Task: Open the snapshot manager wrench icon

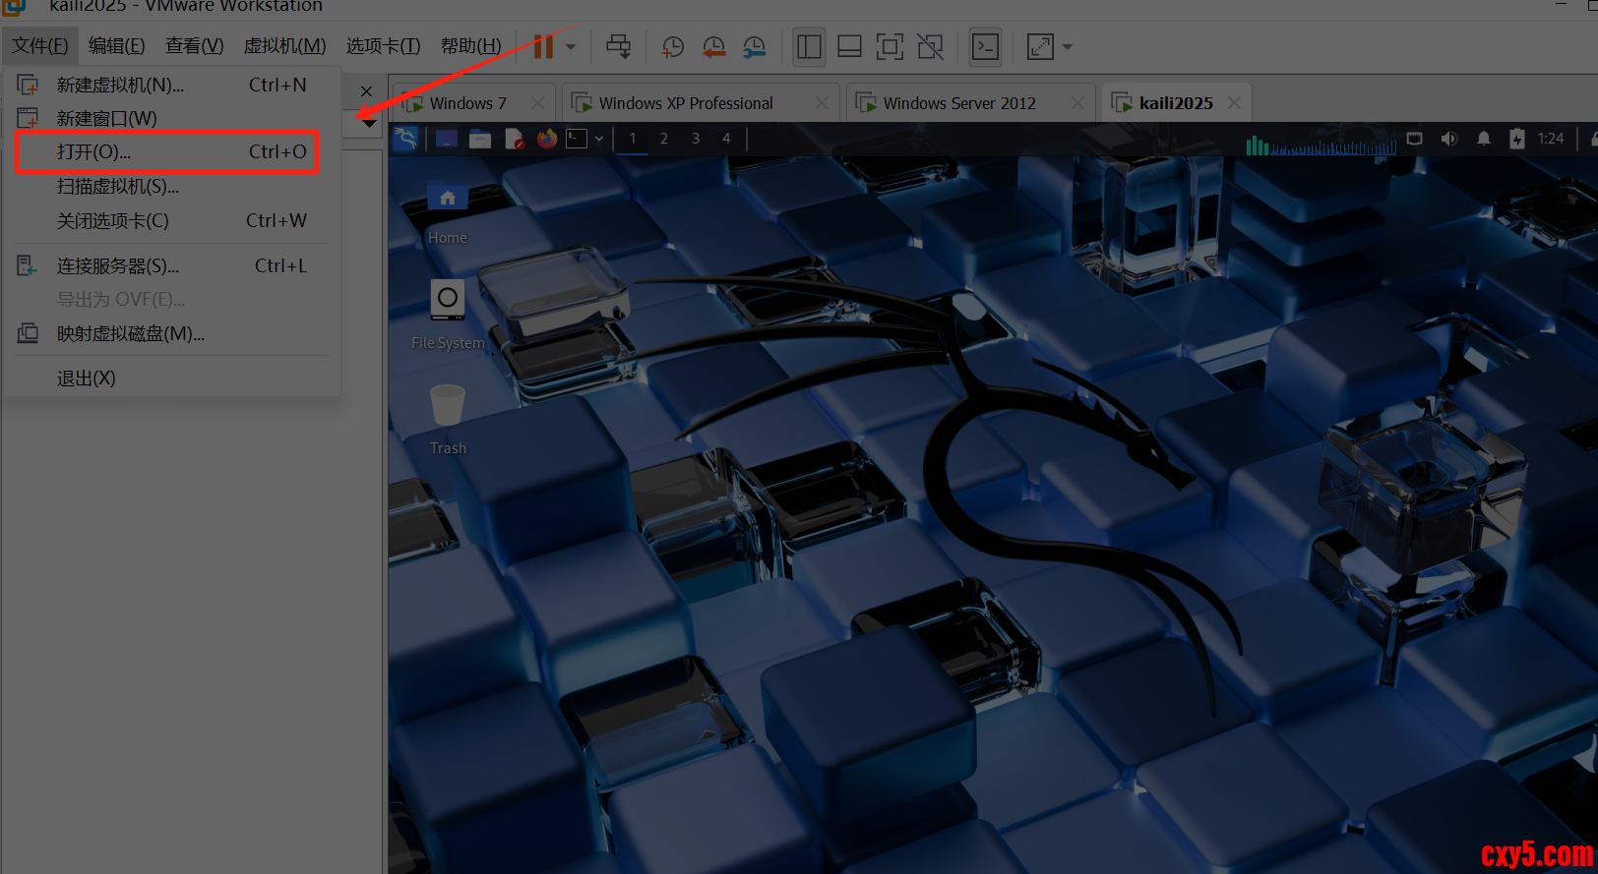Action: pos(754,47)
